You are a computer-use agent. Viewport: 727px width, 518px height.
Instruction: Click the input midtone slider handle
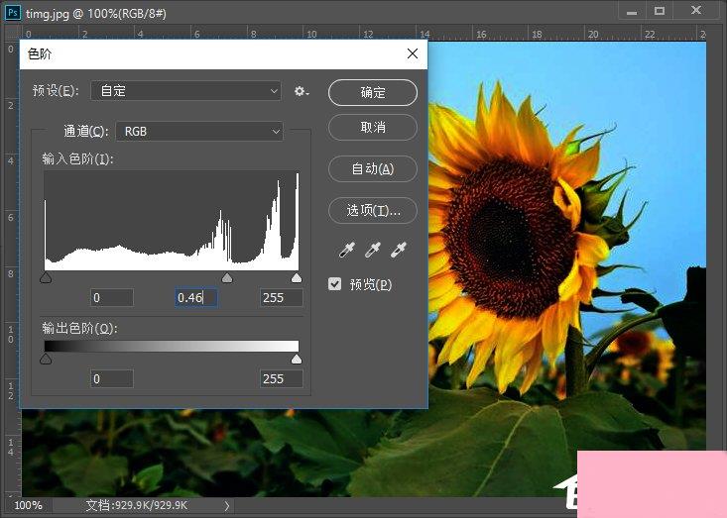[227, 277]
